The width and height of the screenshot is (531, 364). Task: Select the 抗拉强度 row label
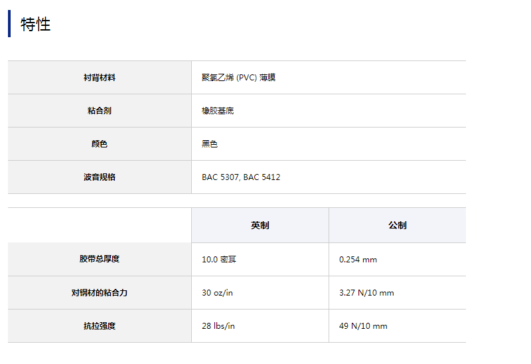pyautogui.click(x=100, y=326)
